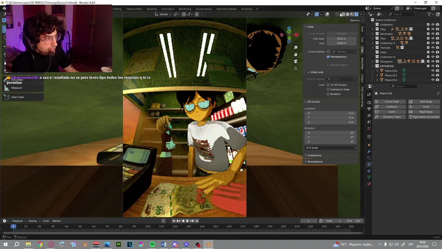The width and height of the screenshot is (442, 249).
Task: Open the orange Object properties tab
Action: click(369, 145)
